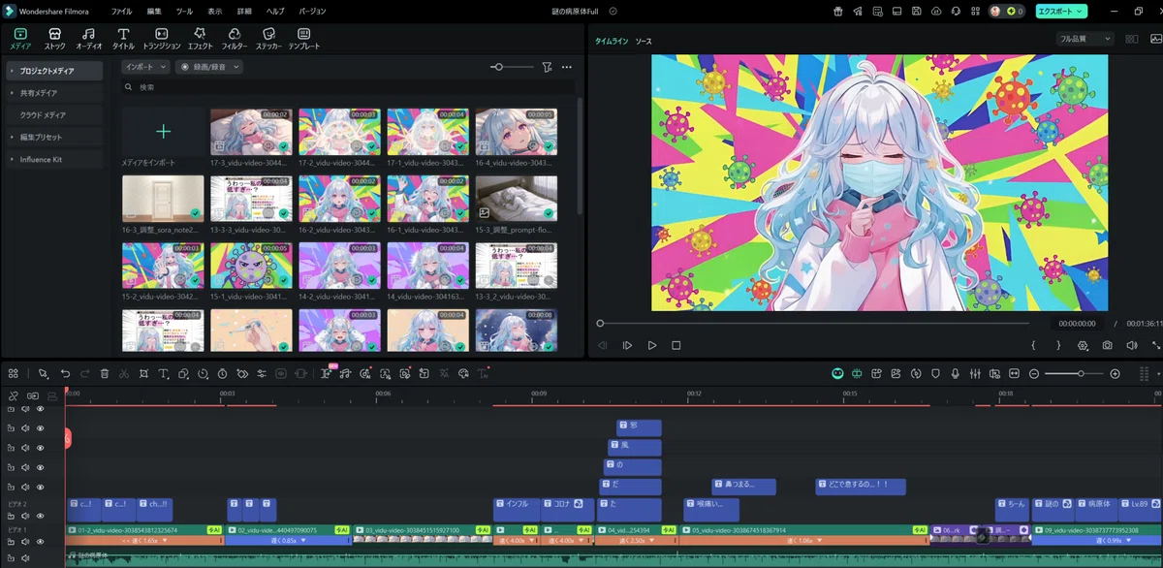Click the delete trash icon in timeline toolbar
Image resolution: width=1163 pixels, height=568 pixels.
104,373
